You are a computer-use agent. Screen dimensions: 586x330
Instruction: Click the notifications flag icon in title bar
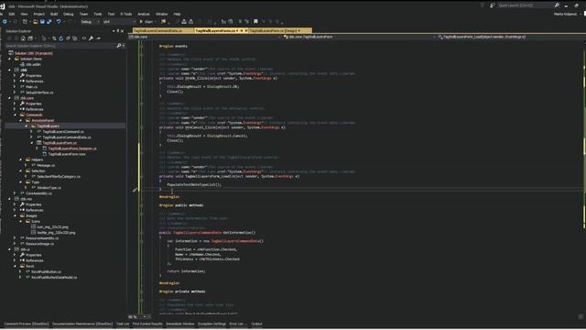click(483, 5)
